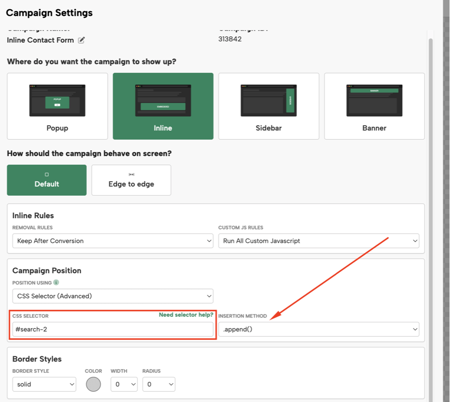Open the Position Using dropdown

point(113,296)
